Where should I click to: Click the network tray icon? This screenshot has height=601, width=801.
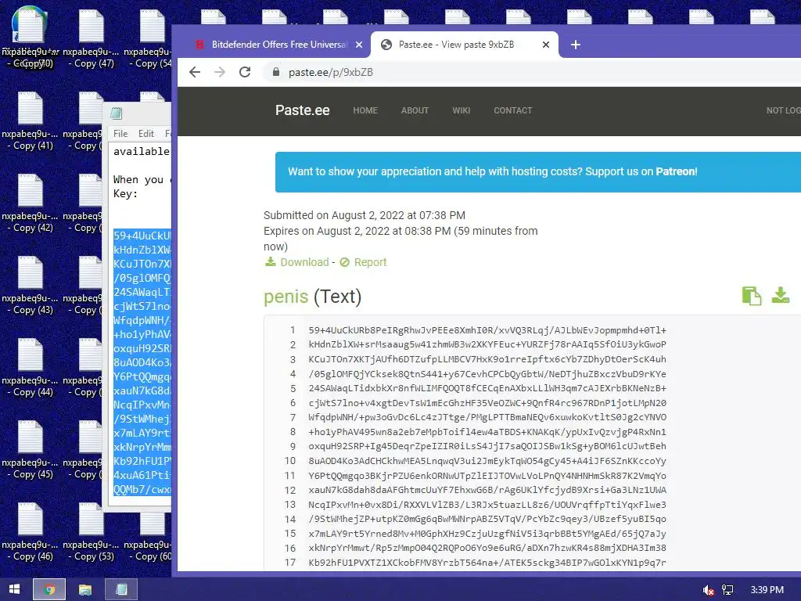727,590
